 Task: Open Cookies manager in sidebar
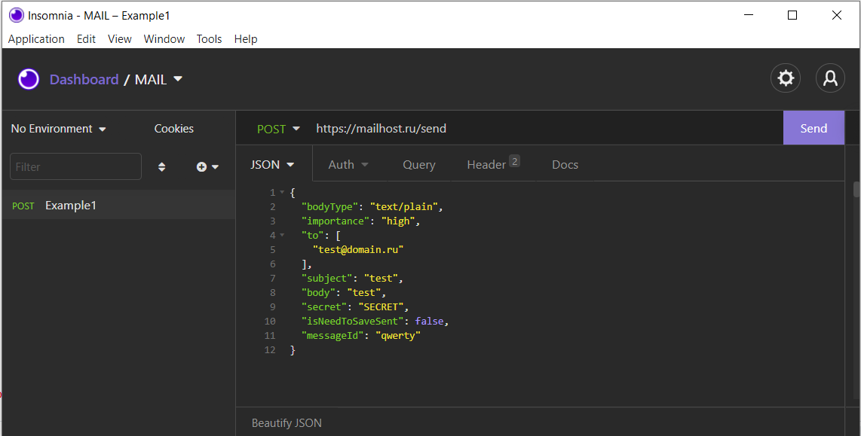coord(173,128)
